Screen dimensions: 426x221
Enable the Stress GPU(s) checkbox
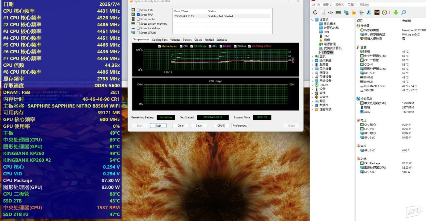click(x=138, y=33)
